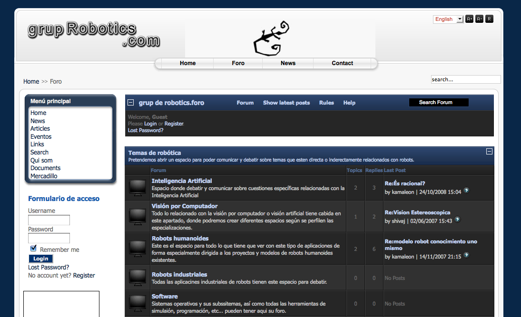Click the chameleon logo in the header

coord(271,38)
